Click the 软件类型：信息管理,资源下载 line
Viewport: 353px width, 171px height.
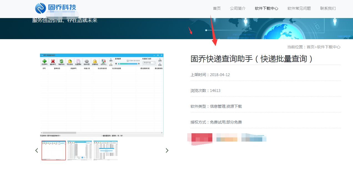[216, 106]
